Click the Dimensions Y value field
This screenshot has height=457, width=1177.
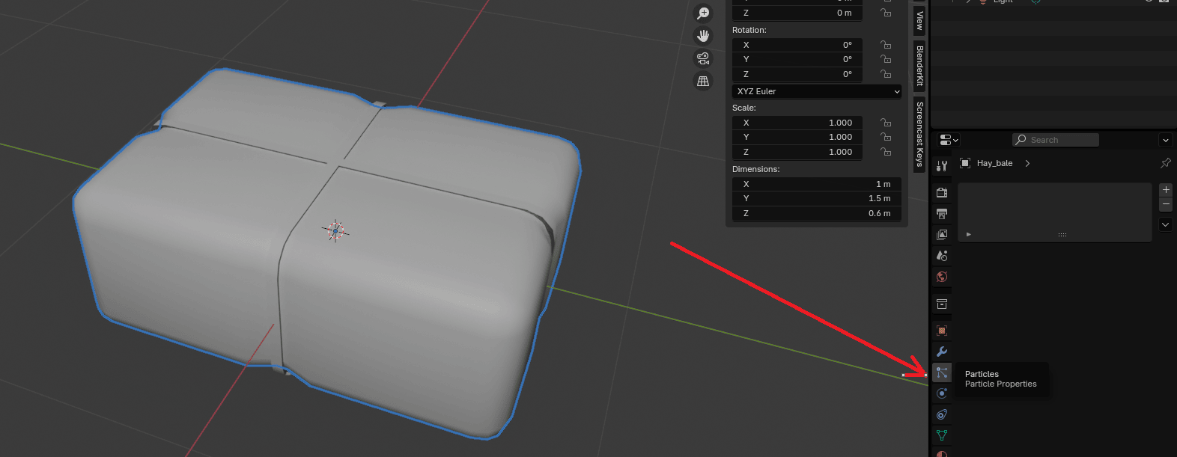pos(816,198)
